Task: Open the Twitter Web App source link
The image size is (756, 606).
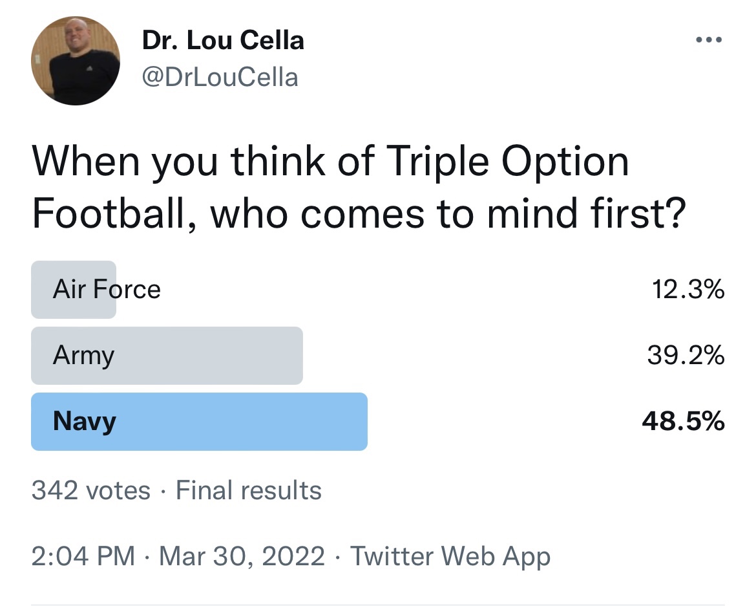Action: click(x=450, y=557)
